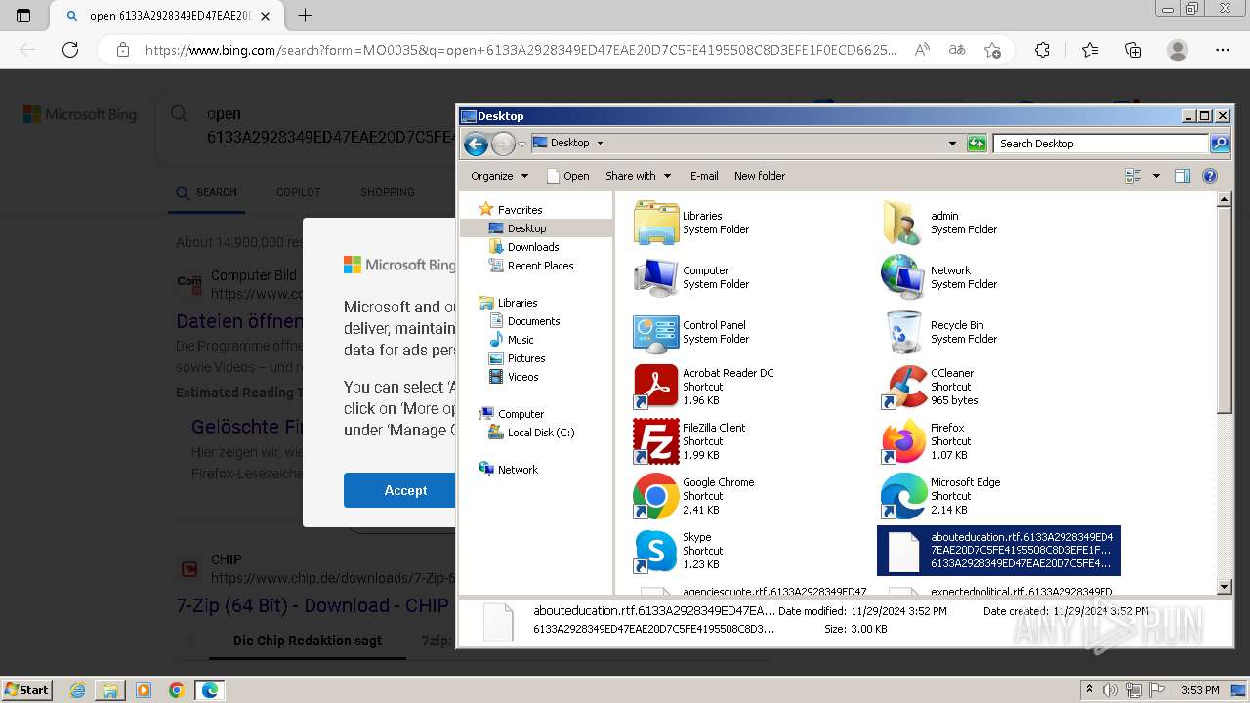Select Recent Places in navigation pane
This screenshot has width=1250, height=703.
tap(540, 266)
